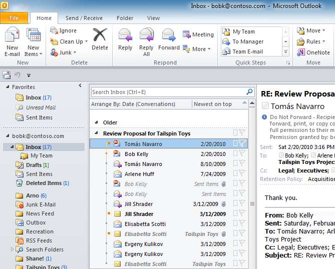The image size is (335, 269).
Task: Collapse the bobk@contoso.com mailbox
Action: (8, 136)
